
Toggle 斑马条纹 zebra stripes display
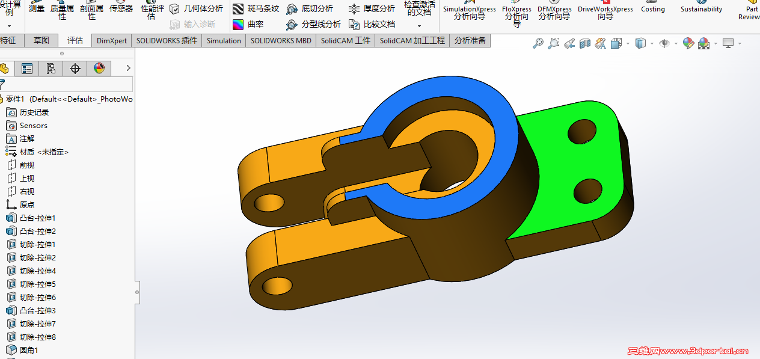click(x=256, y=8)
